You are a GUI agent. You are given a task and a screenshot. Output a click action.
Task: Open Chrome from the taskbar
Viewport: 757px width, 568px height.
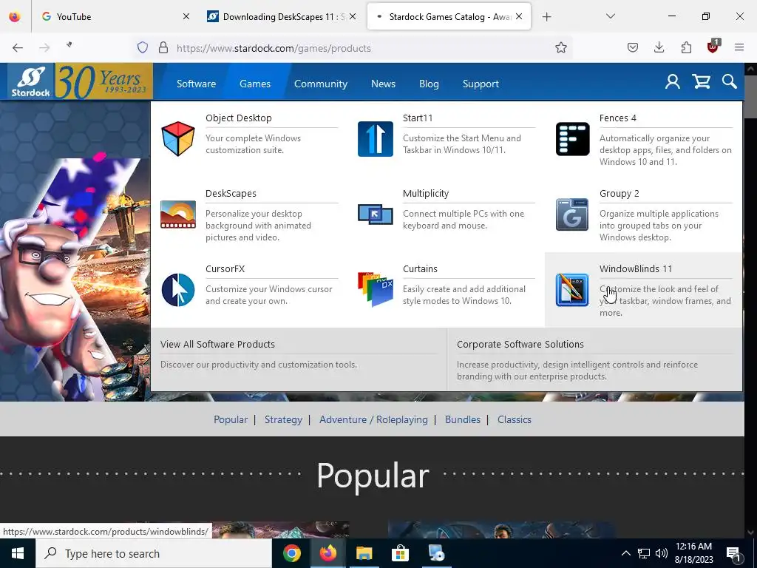pos(292,553)
